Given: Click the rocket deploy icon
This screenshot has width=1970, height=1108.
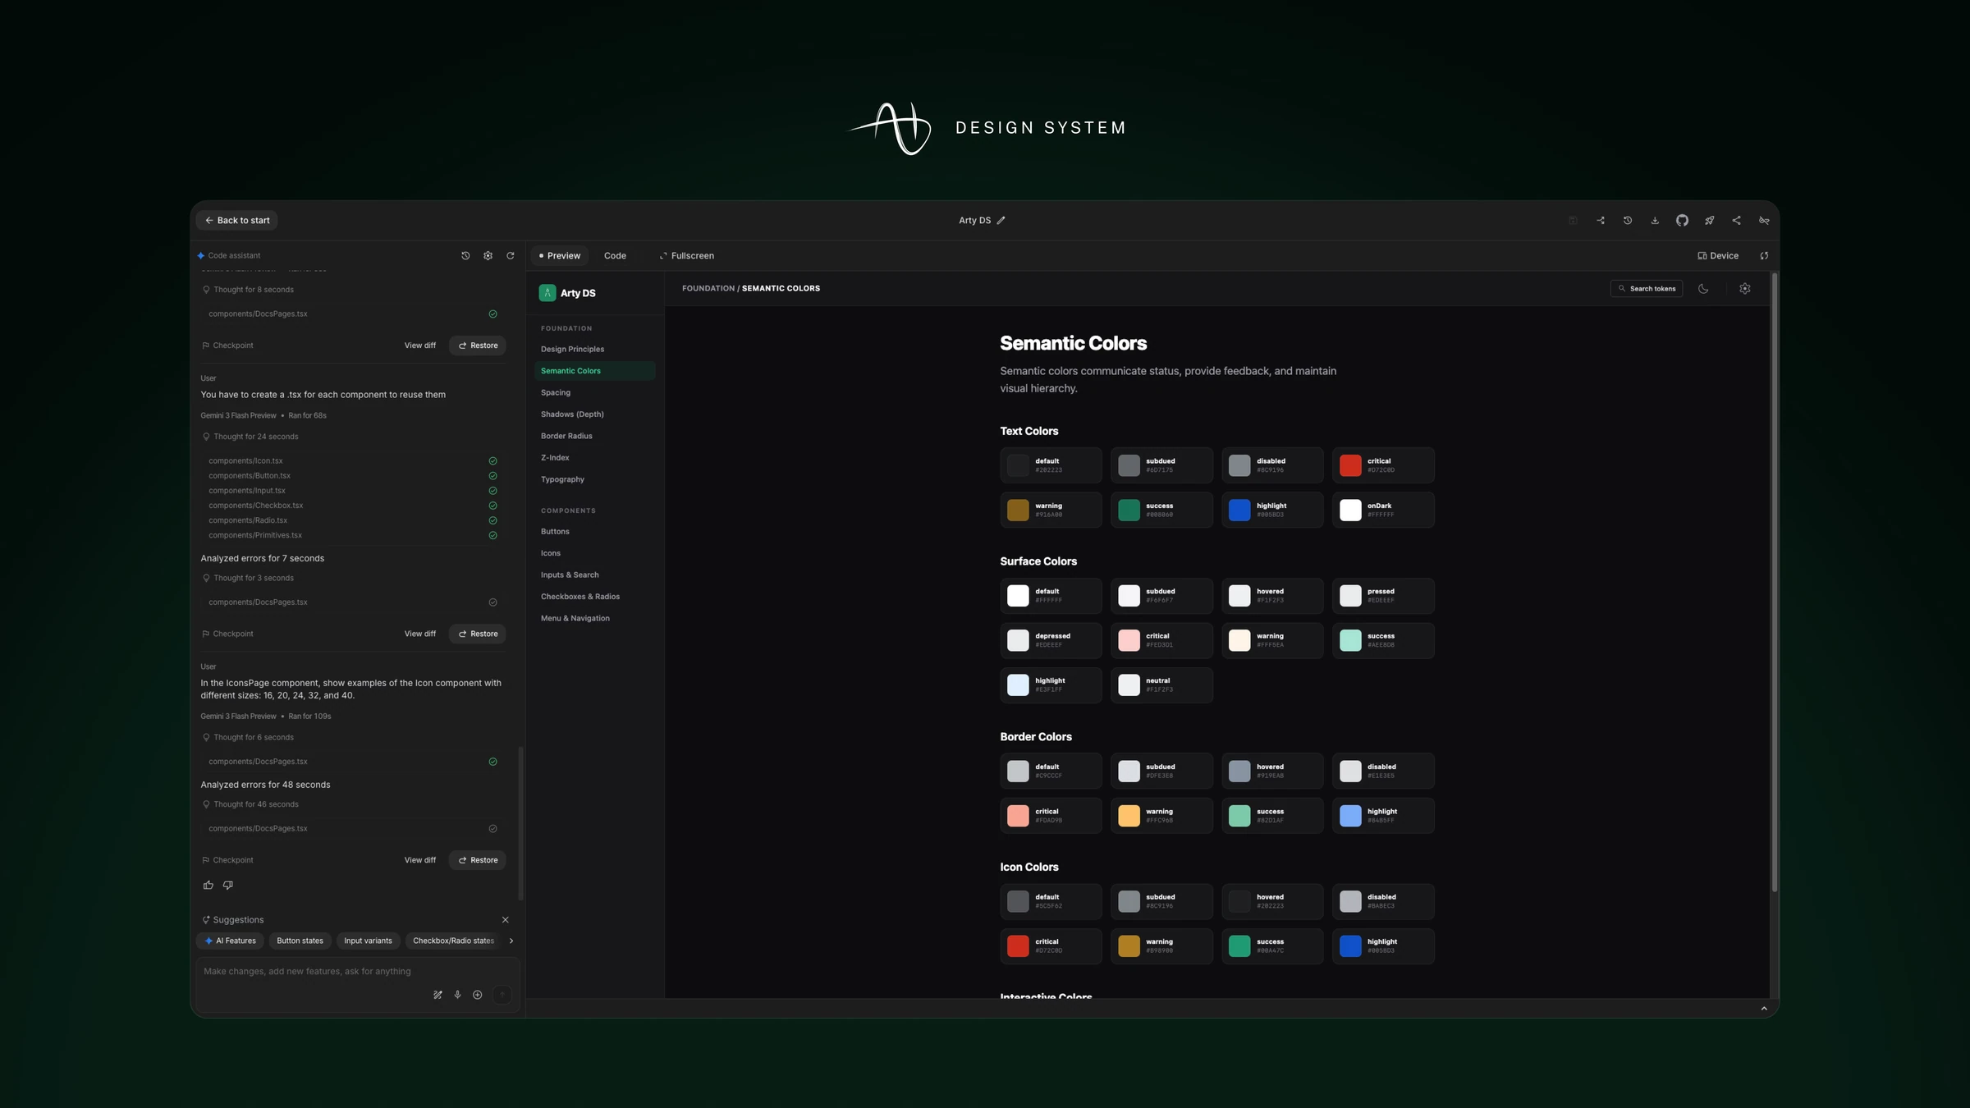Looking at the screenshot, I should click(x=1709, y=221).
